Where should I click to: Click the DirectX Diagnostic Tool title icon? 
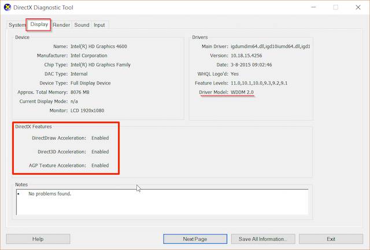8,8
